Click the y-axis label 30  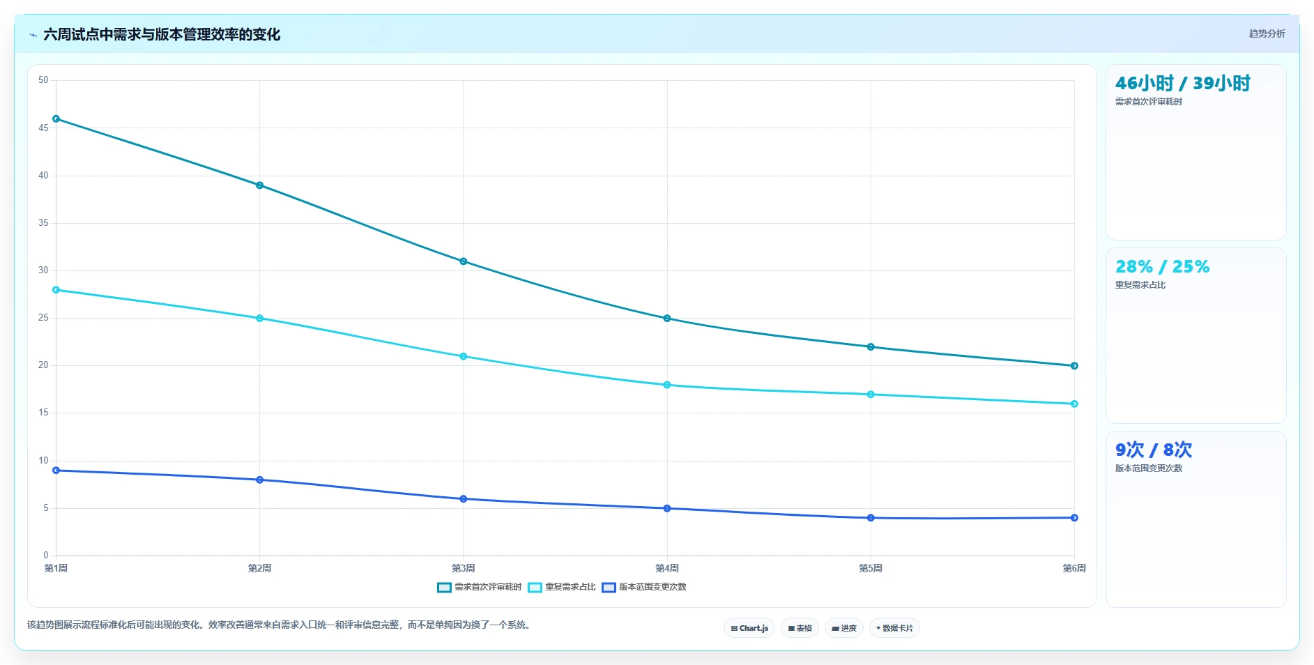click(x=43, y=270)
